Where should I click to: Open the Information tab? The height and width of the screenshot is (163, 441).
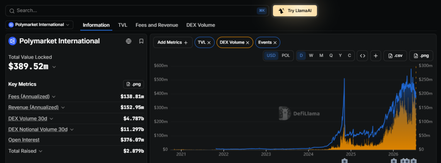pyautogui.click(x=96, y=25)
